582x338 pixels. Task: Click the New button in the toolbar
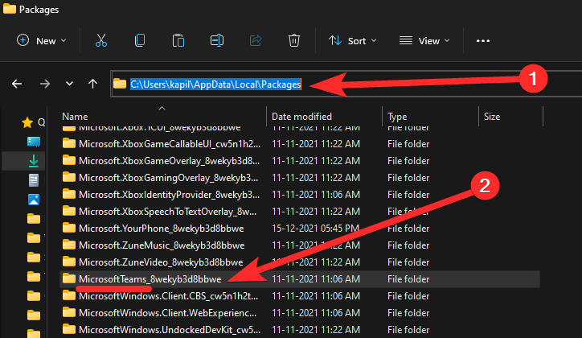coord(42,40)
